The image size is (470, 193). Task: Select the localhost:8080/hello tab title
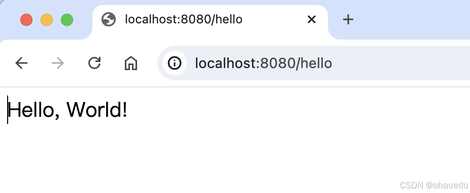(x=184, y=19)
